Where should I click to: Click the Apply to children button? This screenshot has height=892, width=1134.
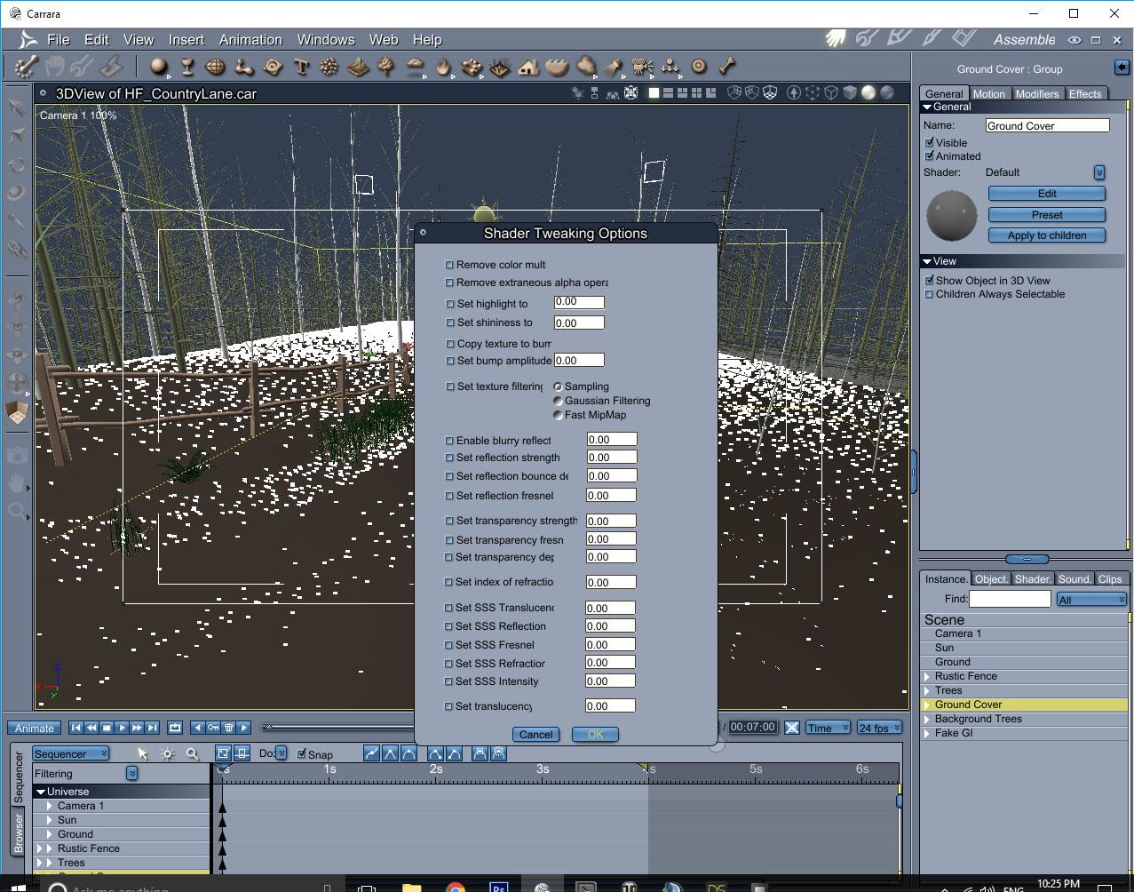click(x=1046, y=235)
